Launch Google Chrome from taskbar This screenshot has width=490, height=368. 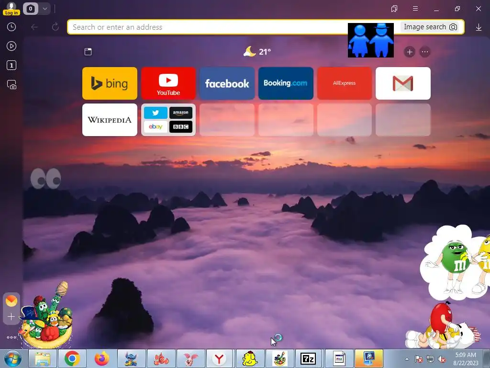click(x=72, y=358)
